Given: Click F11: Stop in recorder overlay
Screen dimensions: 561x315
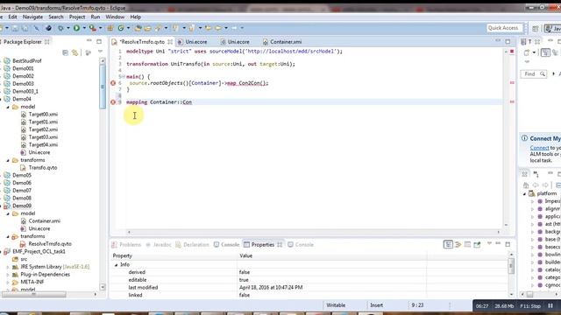Looking at the screenshot, I should point(530,306).
